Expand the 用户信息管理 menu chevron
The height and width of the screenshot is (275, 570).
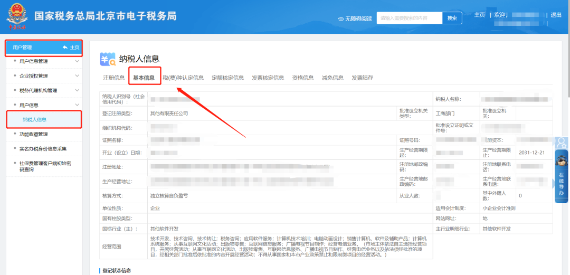point(77,61)
